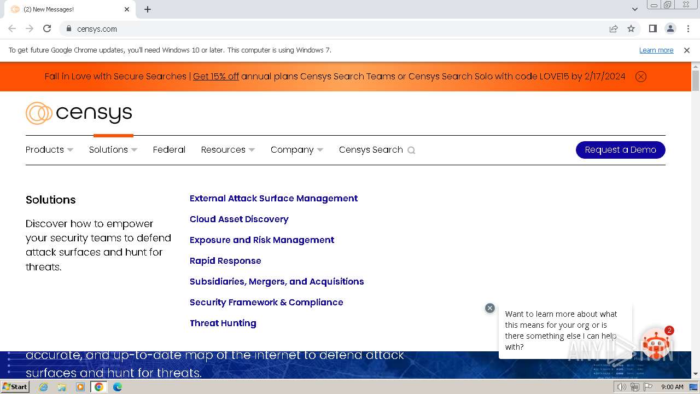Click the Censys Search magnifier icon

411,150
